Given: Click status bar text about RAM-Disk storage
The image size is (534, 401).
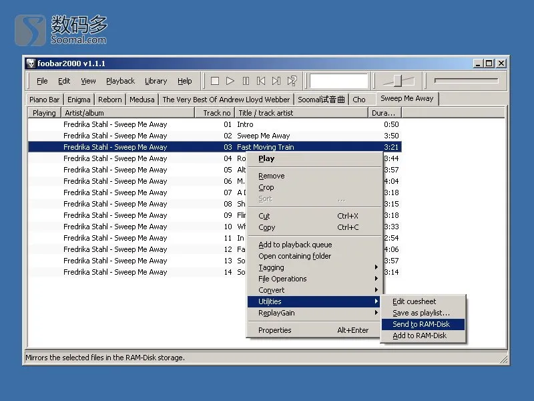Looking at the screenshot, I should (105, 358).
